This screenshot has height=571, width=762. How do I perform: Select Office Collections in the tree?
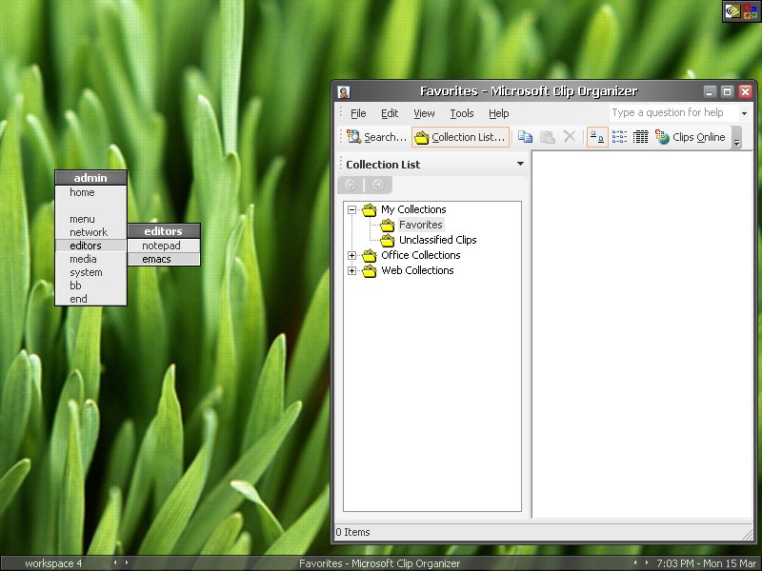tap(420, 255)
